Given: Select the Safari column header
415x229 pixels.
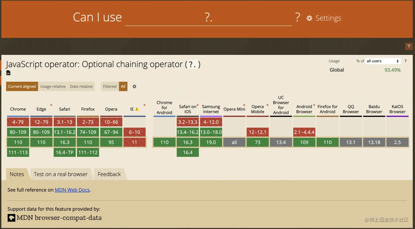Looking at the screenshot, I should pos(65,109).
